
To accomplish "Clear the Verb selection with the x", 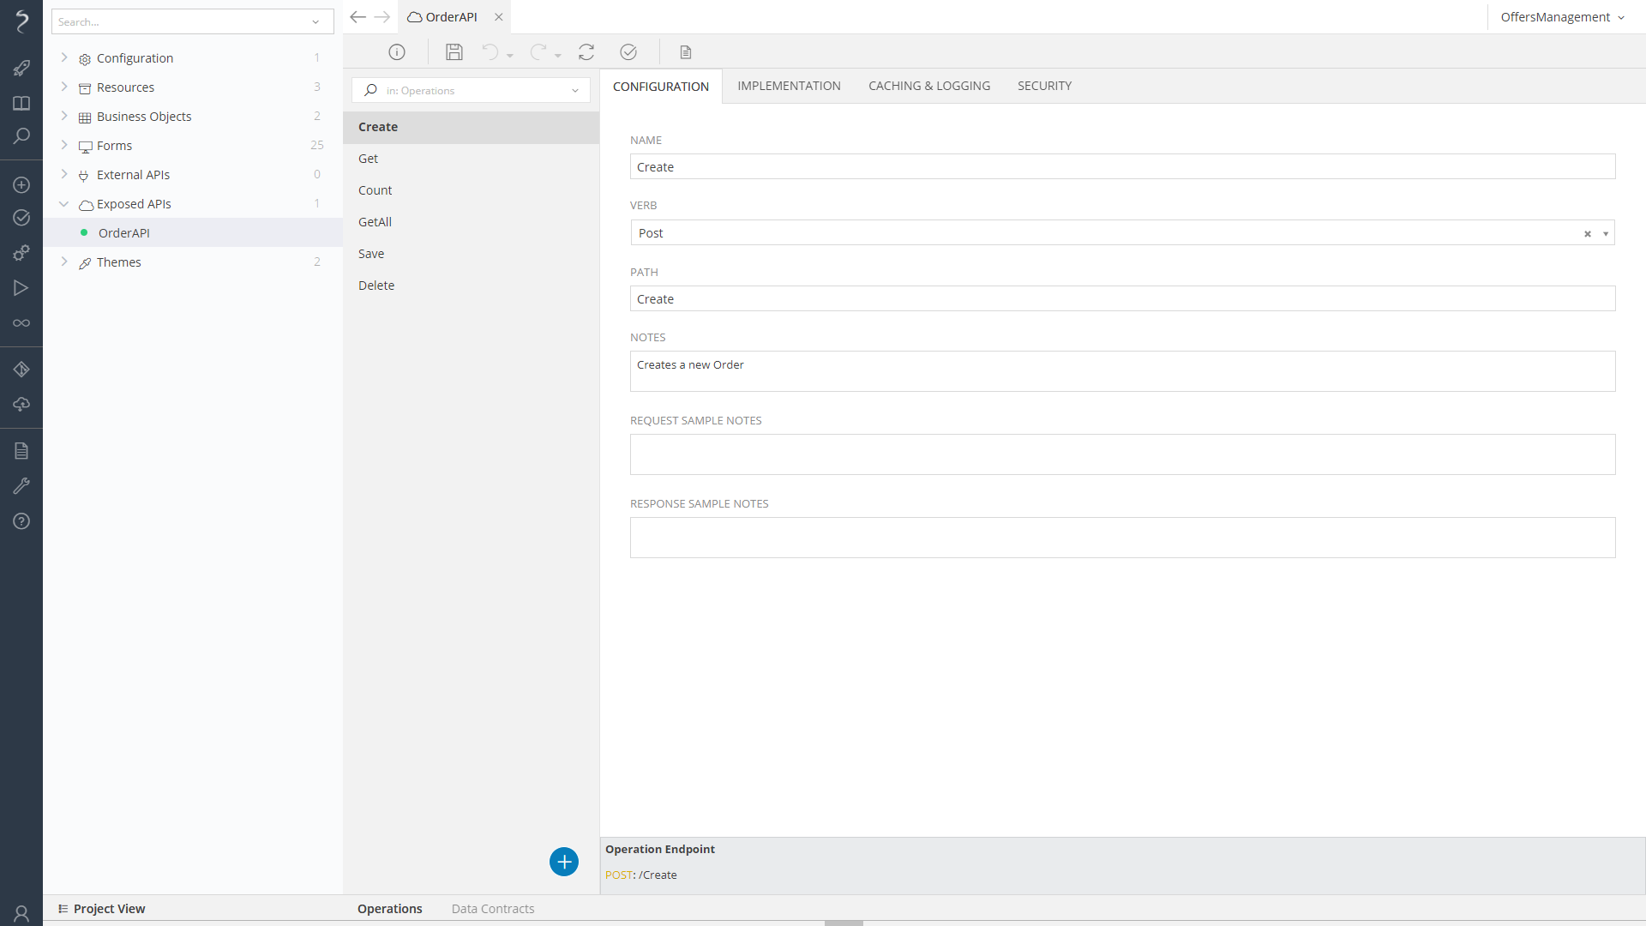I will 1588,233.
